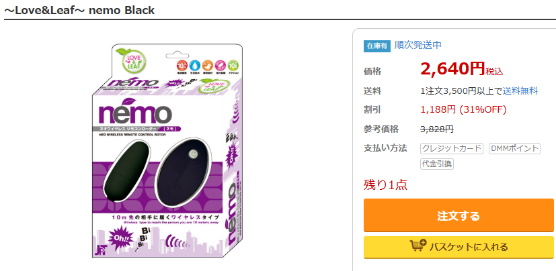Image resolution: width=556 pixels, height=271 pixels.
Task: Select the 代金引換 payment tag
Action: pyautogui.click(x=437, y=163)
